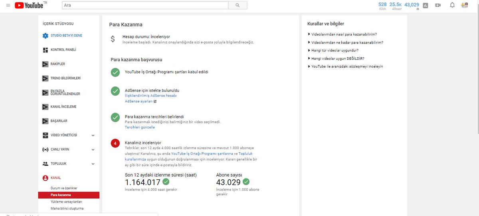Image resolution: width=479 pixels, height=216 pixels.
Task: Expand CANLI YAYIN chevron
Action: tap(93, 149)
